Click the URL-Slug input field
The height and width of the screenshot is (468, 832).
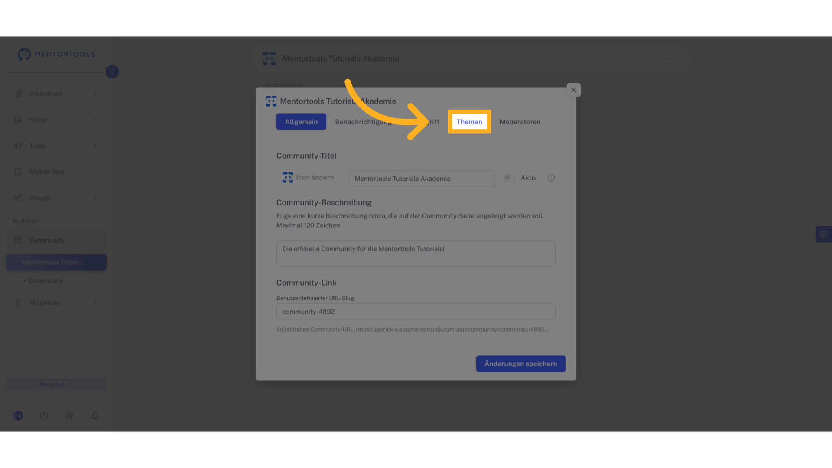pyautogui.click(x=416, y=312)
